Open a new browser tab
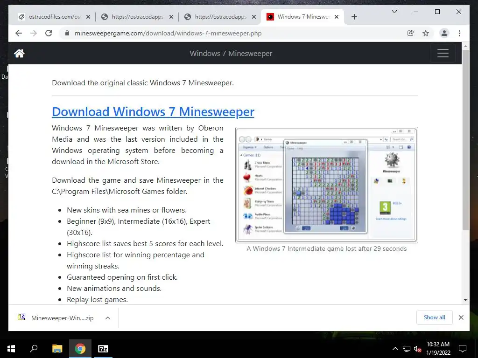 click(354, 17)
